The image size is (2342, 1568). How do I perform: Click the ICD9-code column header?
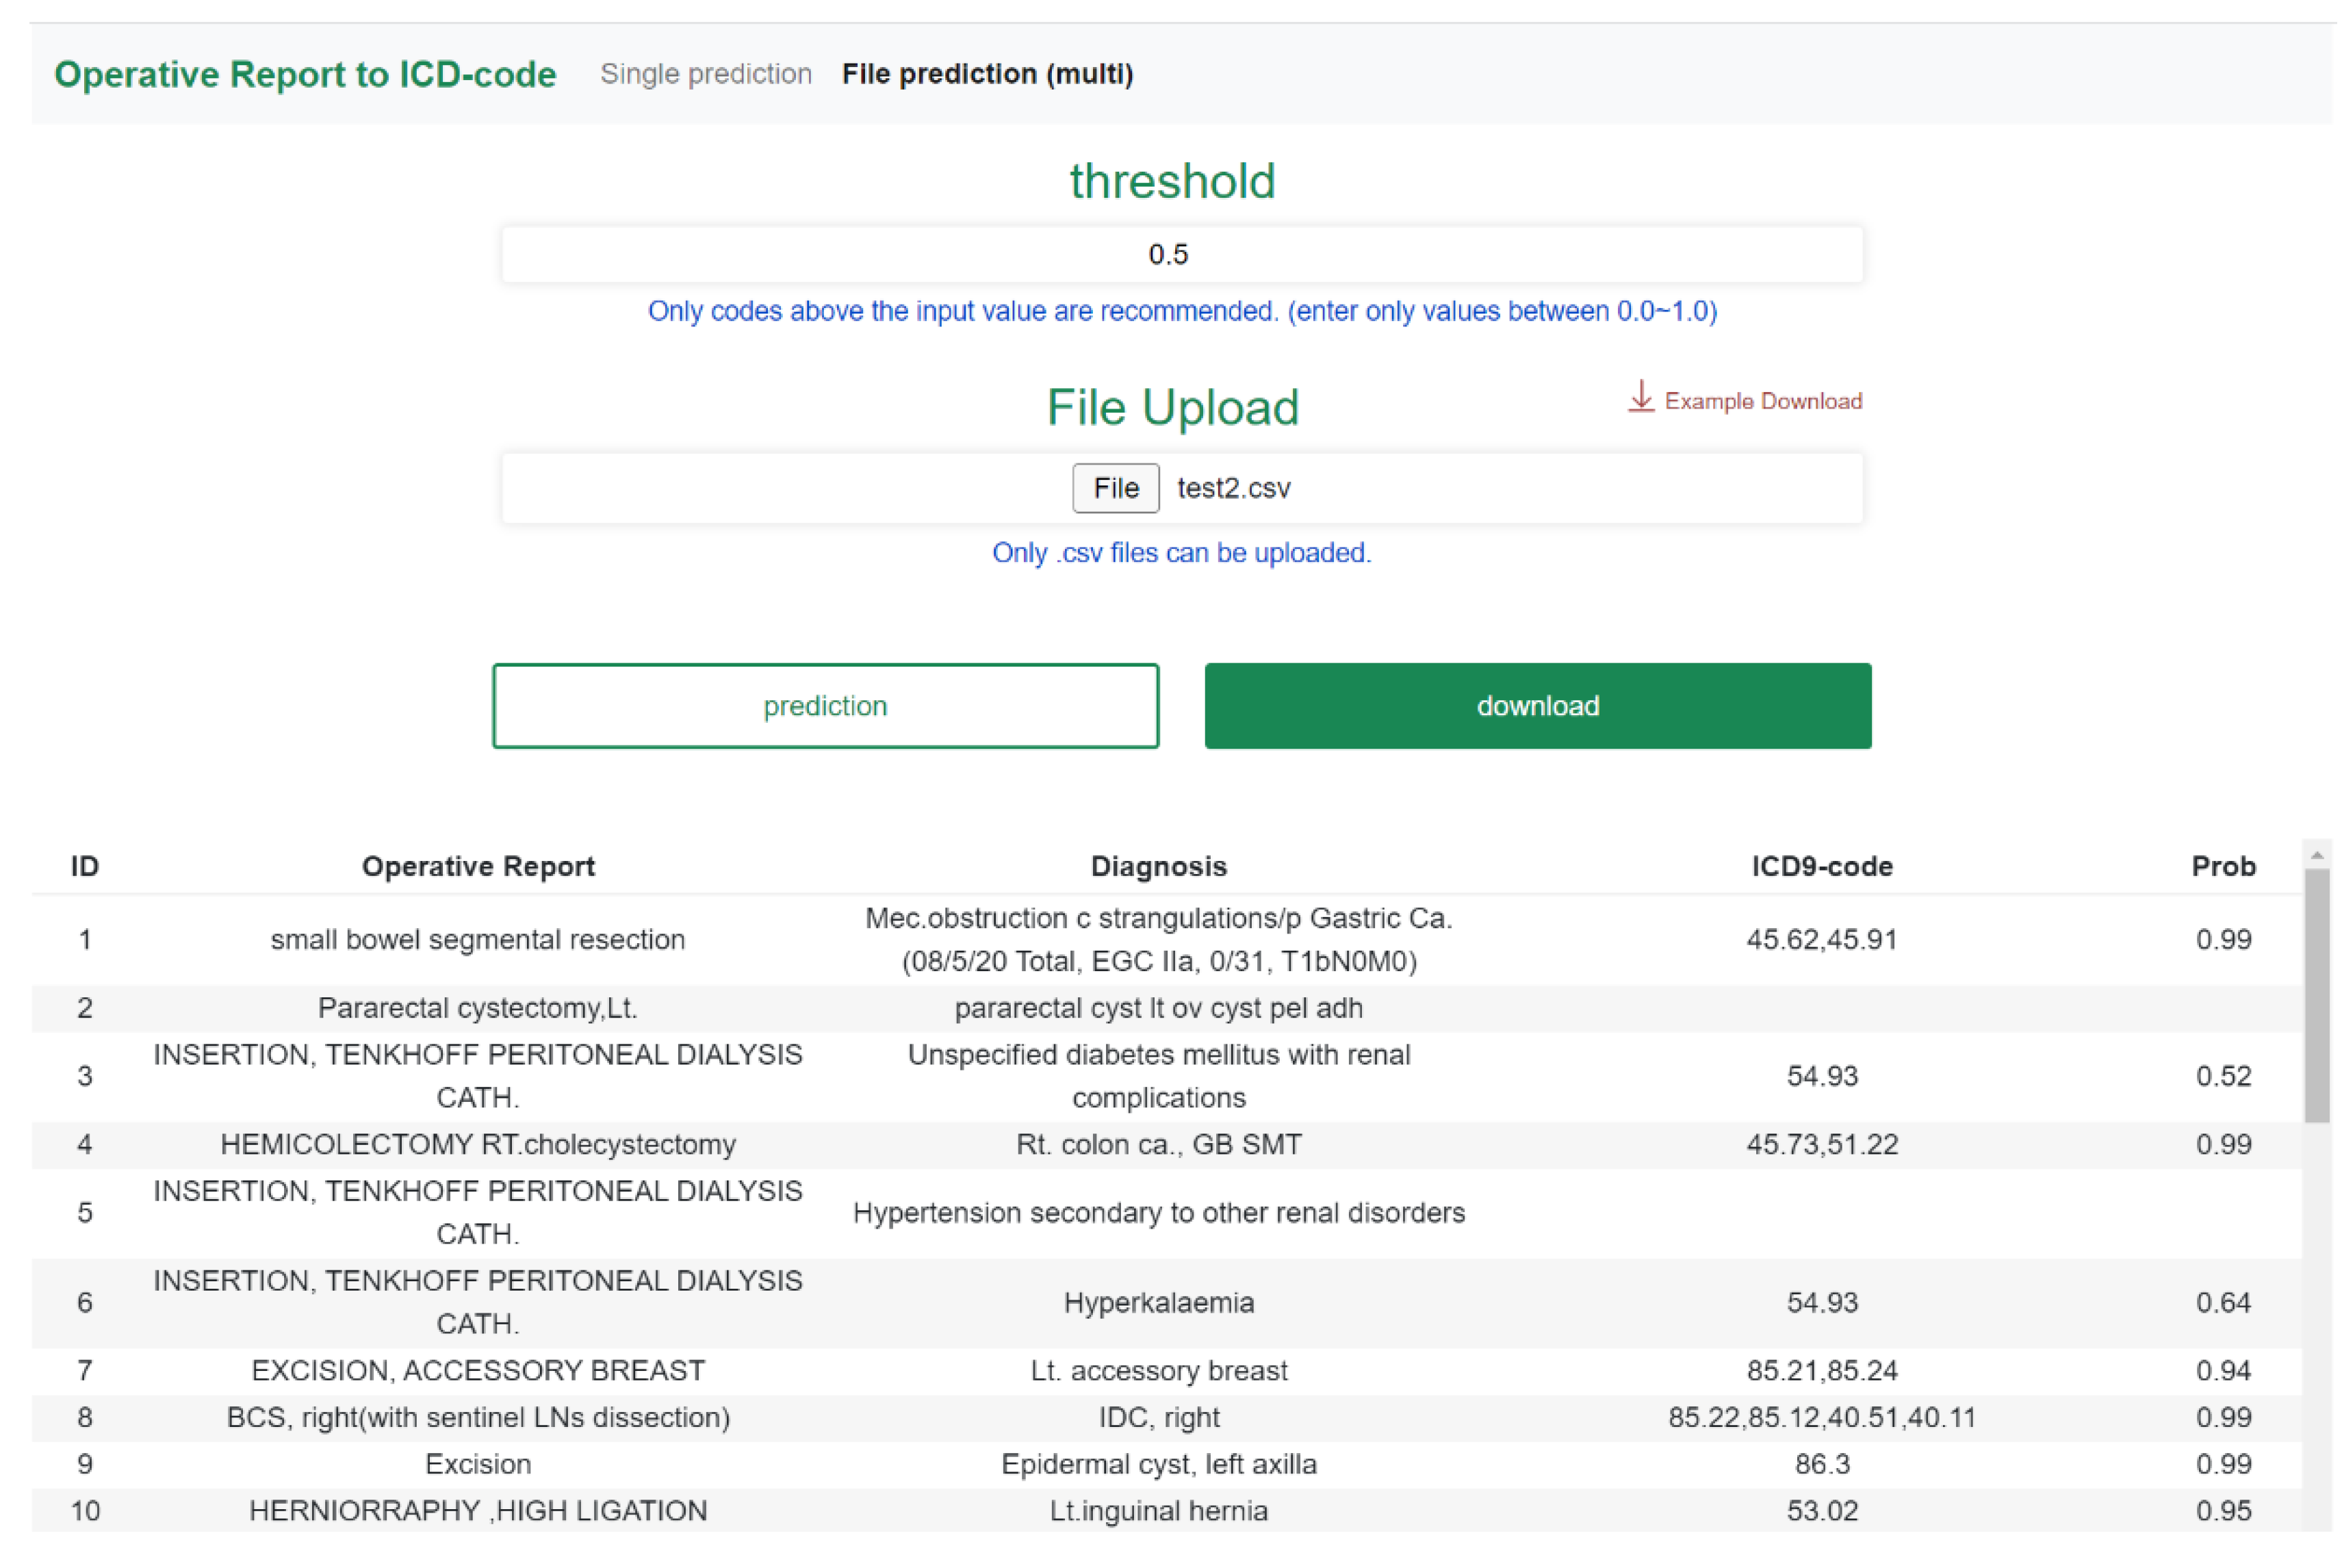1821,866
